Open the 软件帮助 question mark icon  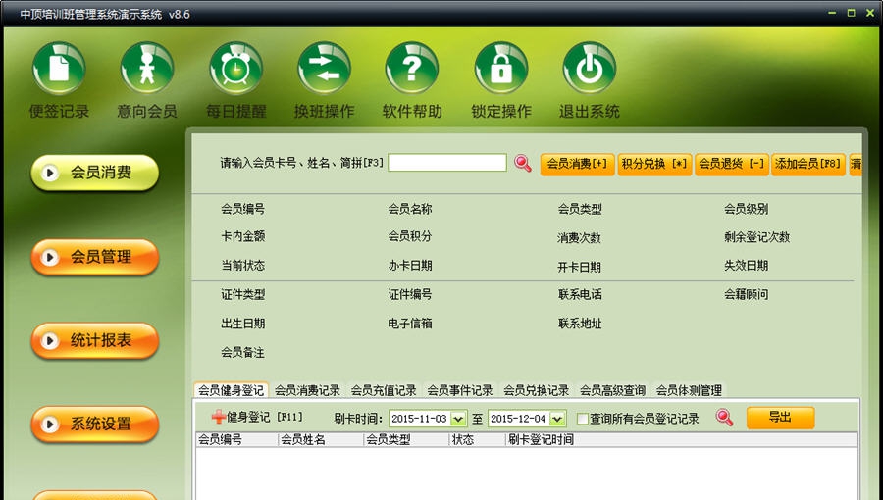coord(412,68)
